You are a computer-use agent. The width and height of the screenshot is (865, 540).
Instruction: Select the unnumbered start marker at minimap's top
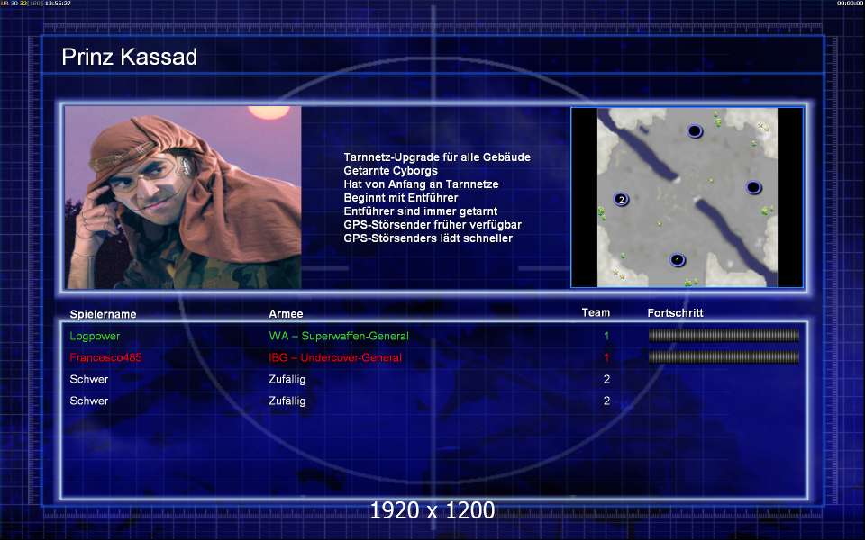[x=694, y=130]
